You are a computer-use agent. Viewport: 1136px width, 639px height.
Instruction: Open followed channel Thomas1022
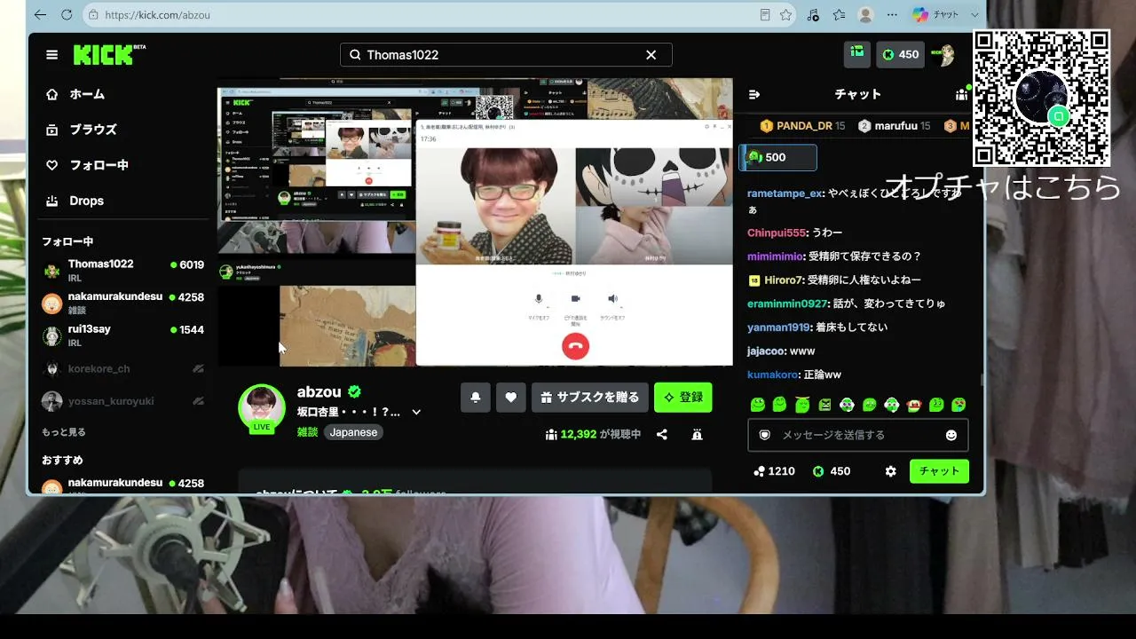pyautogui.click(x=123, y=270)
